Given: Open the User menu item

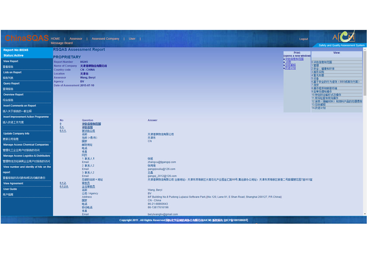Looking at the screenshot, I should click(132, 39).
